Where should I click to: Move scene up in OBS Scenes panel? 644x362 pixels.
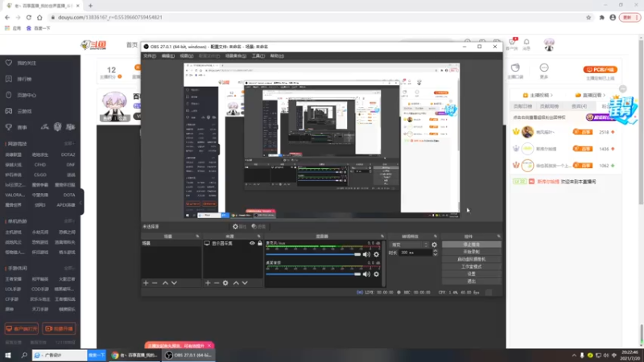[165, 283]
